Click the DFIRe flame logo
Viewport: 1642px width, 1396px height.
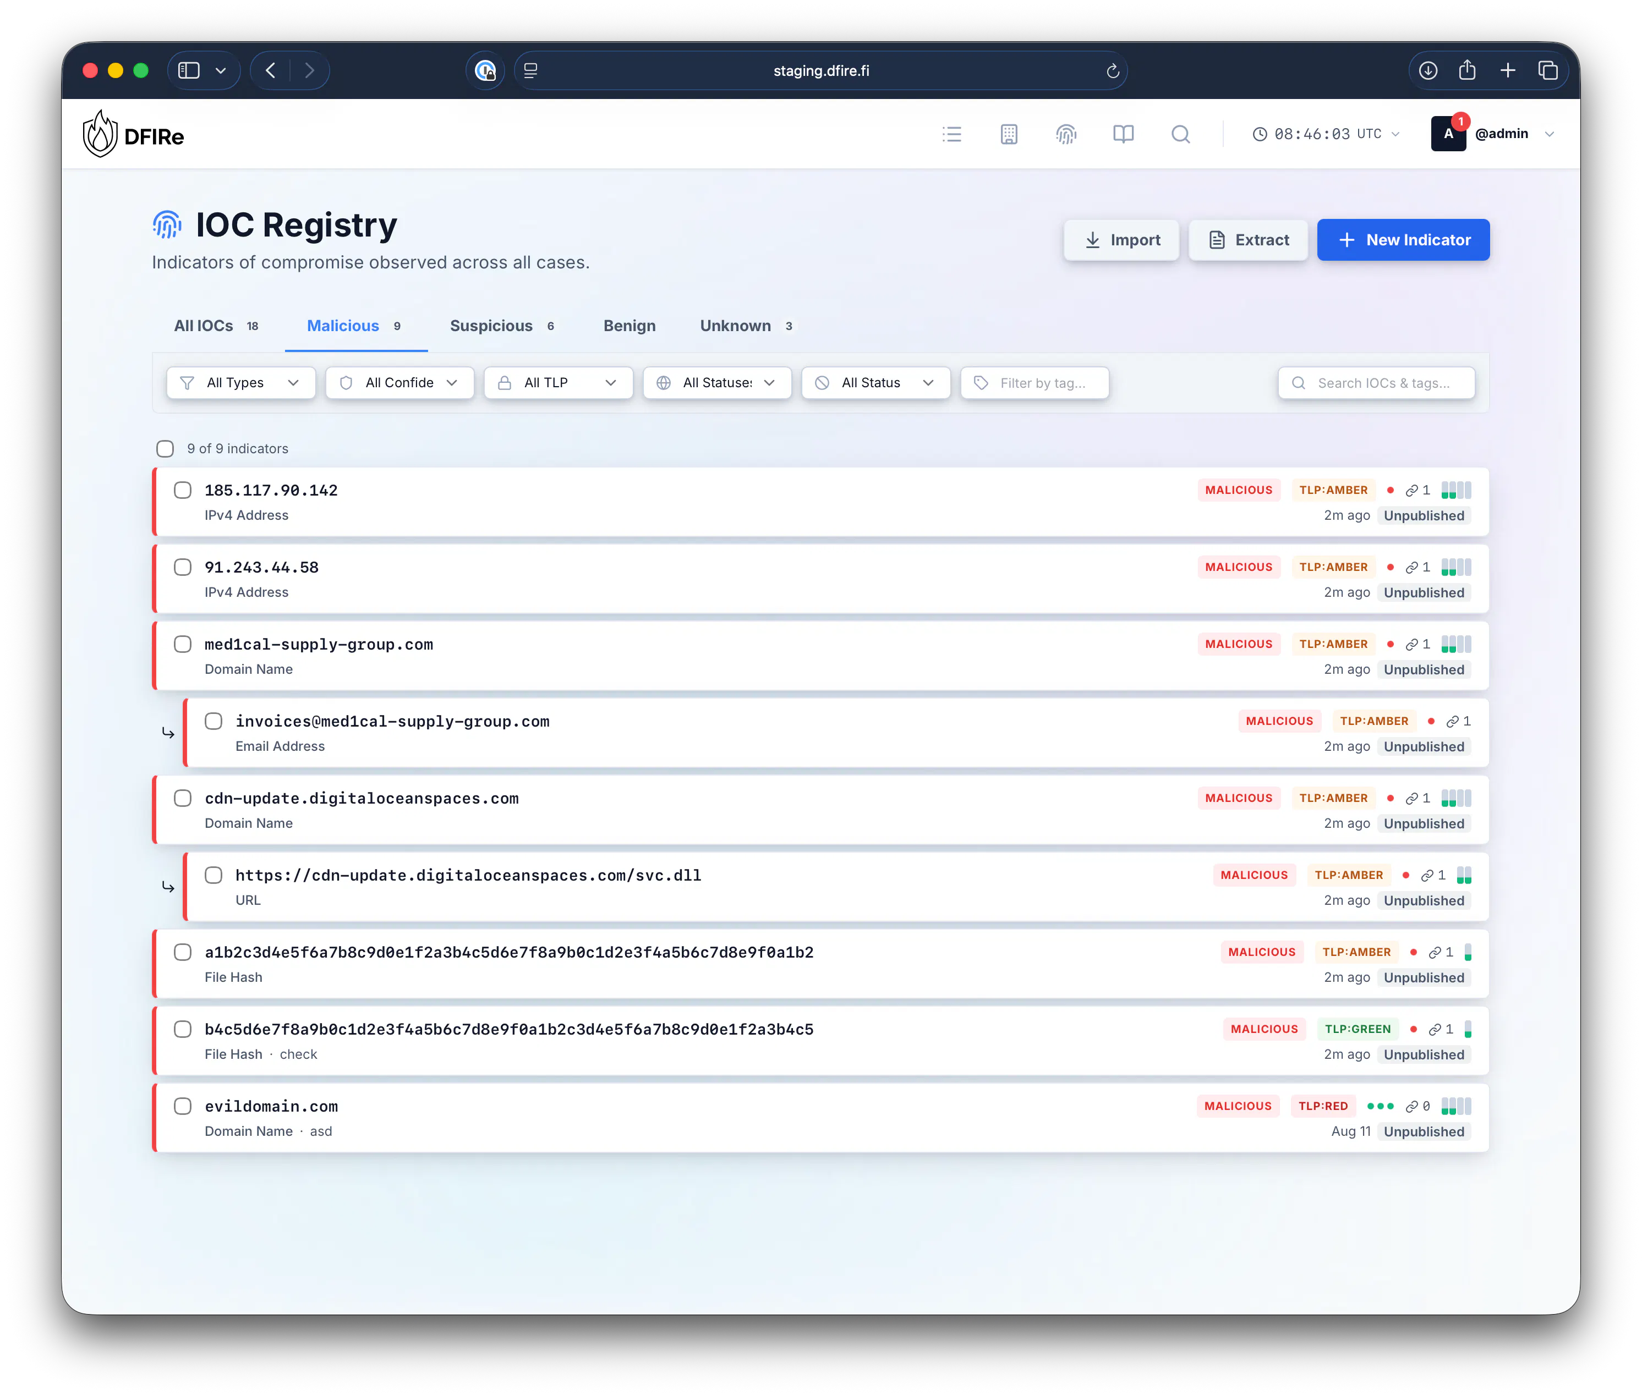coord(101,134)
